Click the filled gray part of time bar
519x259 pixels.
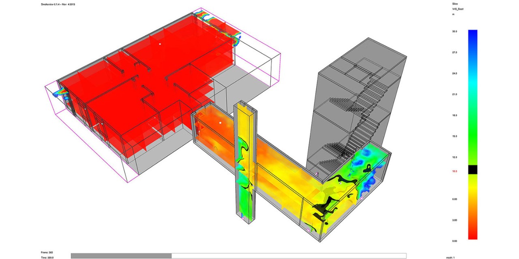coord(121,256)
